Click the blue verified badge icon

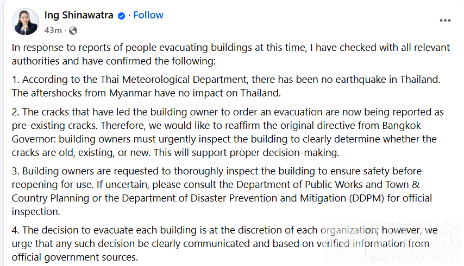121,16
